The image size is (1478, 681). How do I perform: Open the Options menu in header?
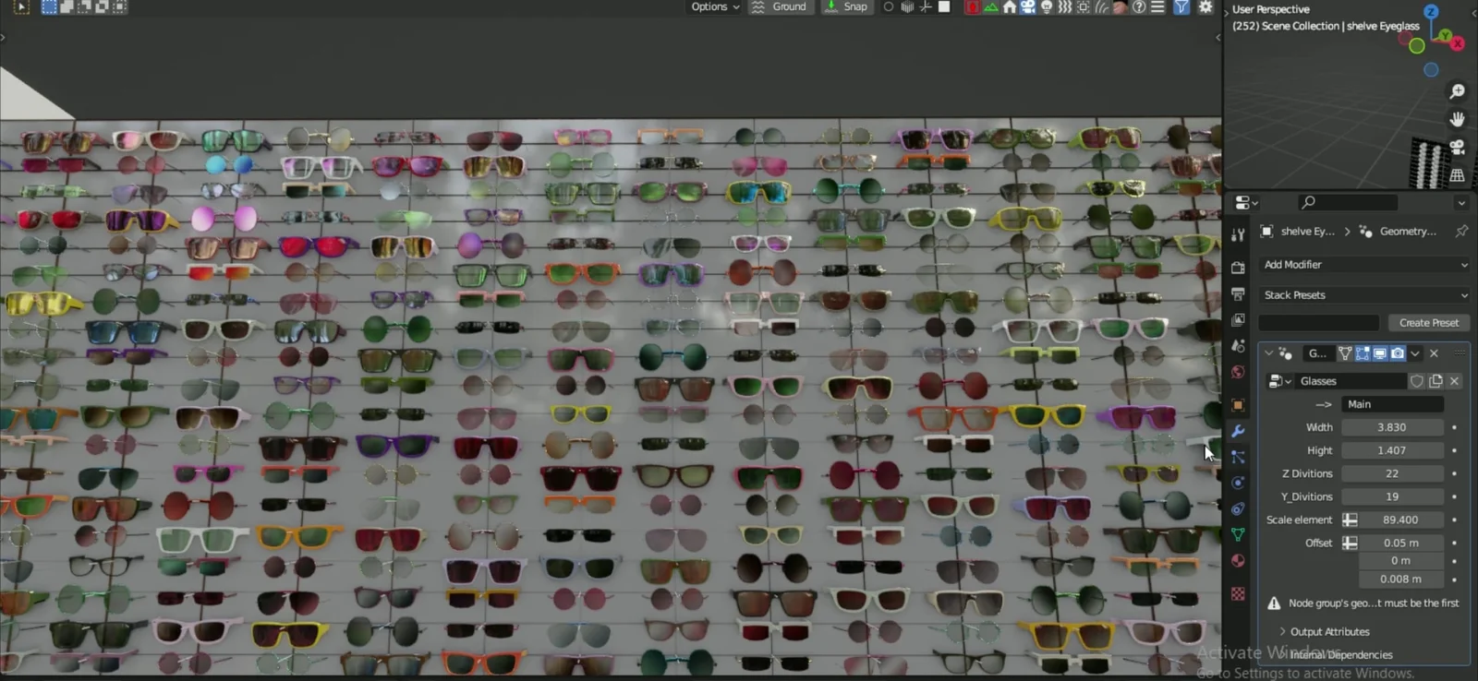715,7
